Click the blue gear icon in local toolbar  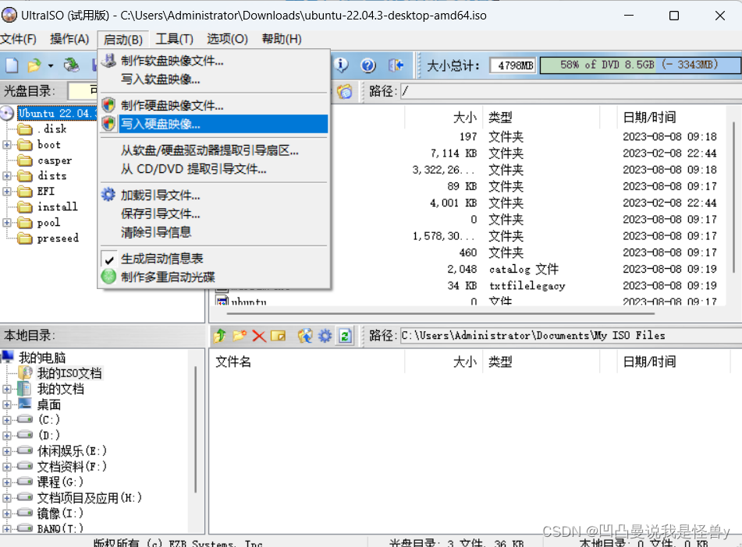click(x=325, y=336)
